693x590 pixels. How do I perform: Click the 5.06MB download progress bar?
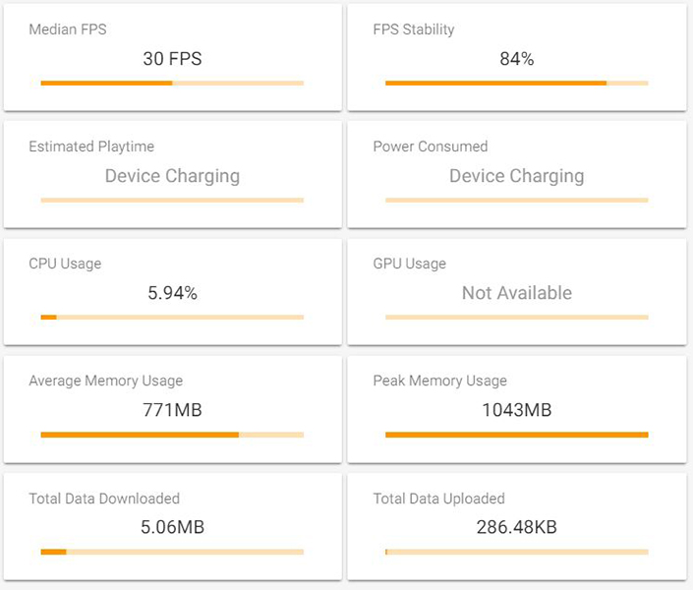pos(172,552)
